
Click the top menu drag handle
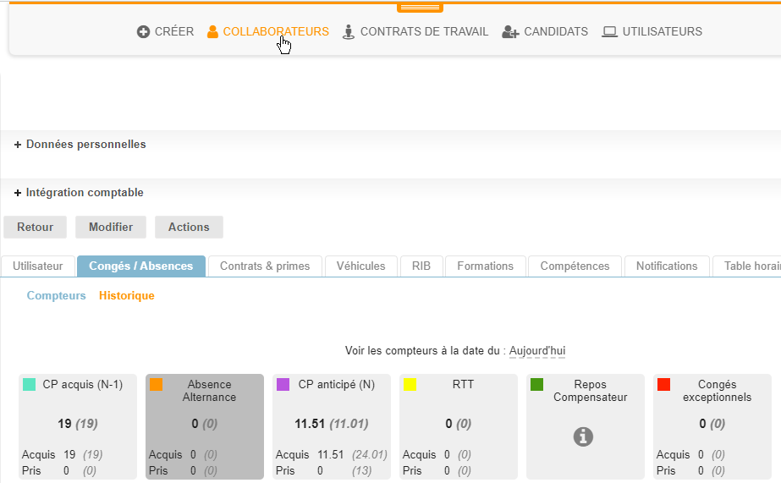click(420, 8)
